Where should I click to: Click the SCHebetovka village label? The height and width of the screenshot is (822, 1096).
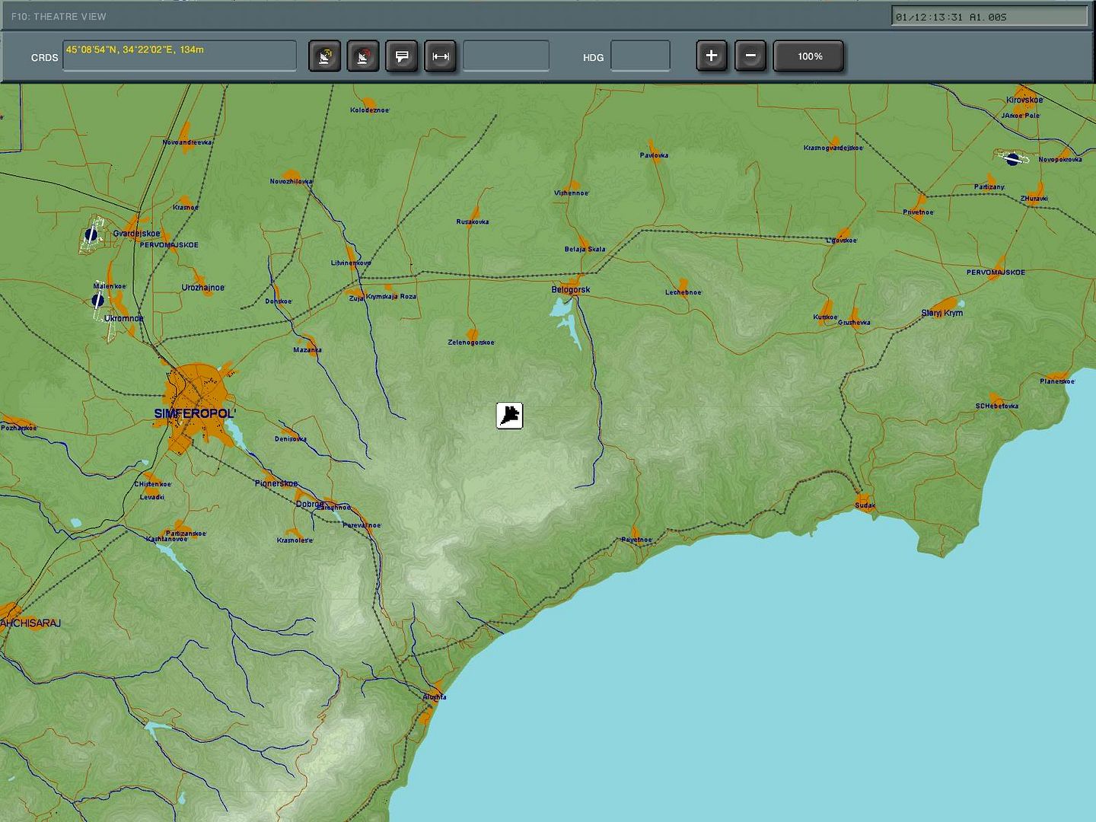click(x=997, y=406)
